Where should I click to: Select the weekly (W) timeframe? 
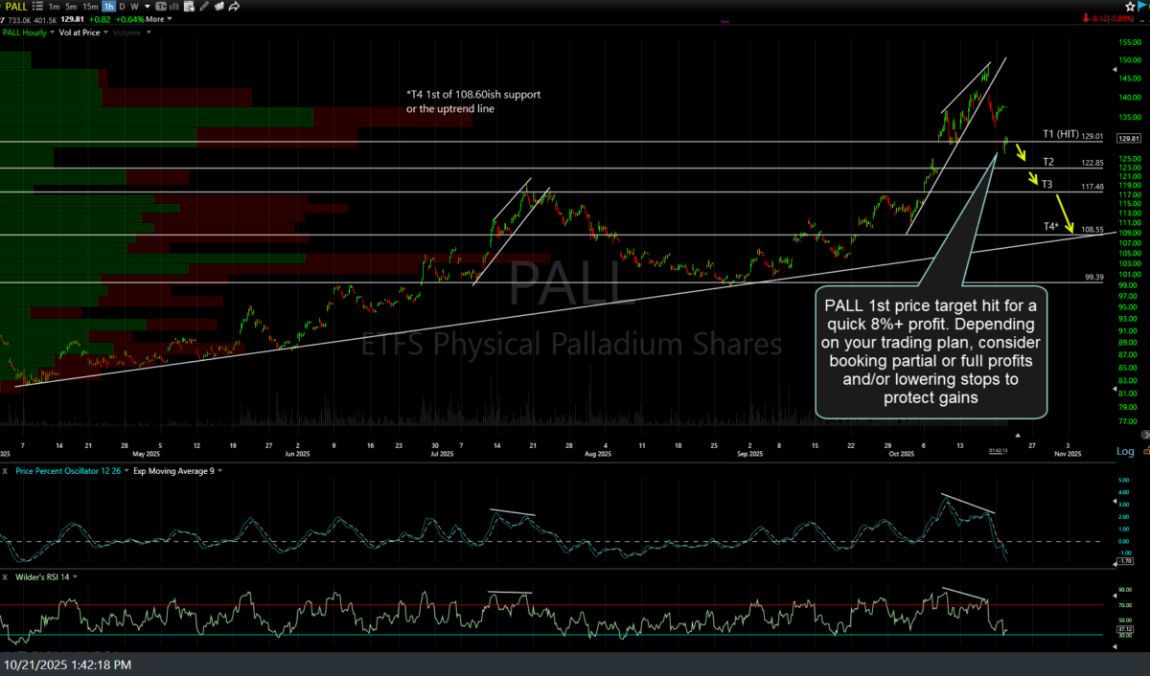135,6
